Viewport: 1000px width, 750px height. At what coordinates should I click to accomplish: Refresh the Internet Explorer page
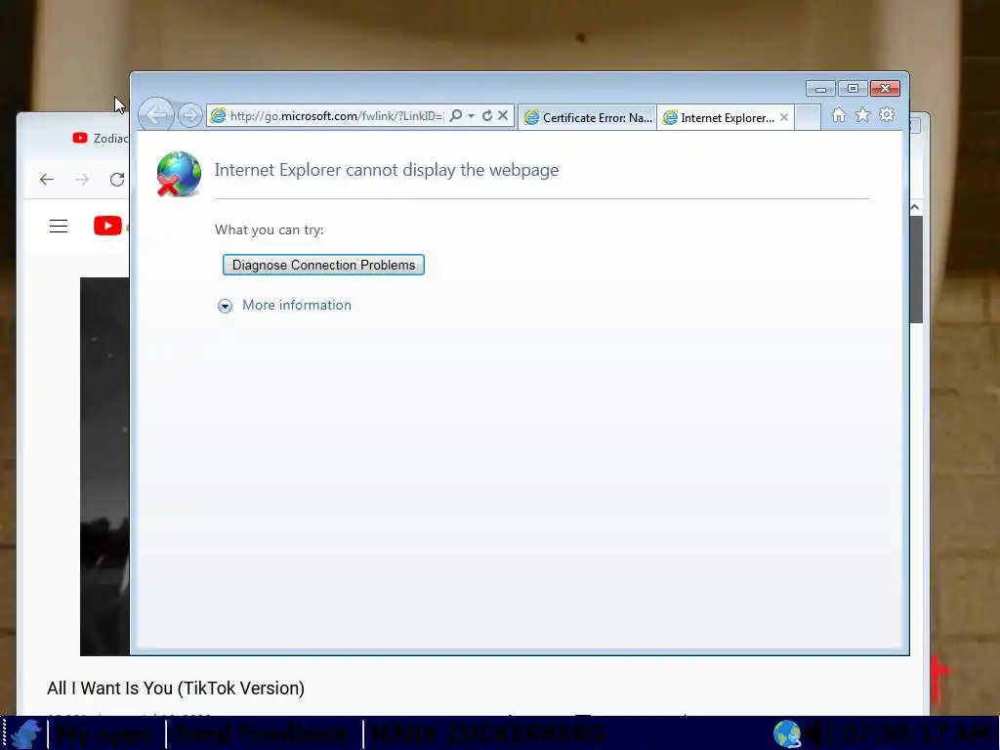tap(487, 115)
